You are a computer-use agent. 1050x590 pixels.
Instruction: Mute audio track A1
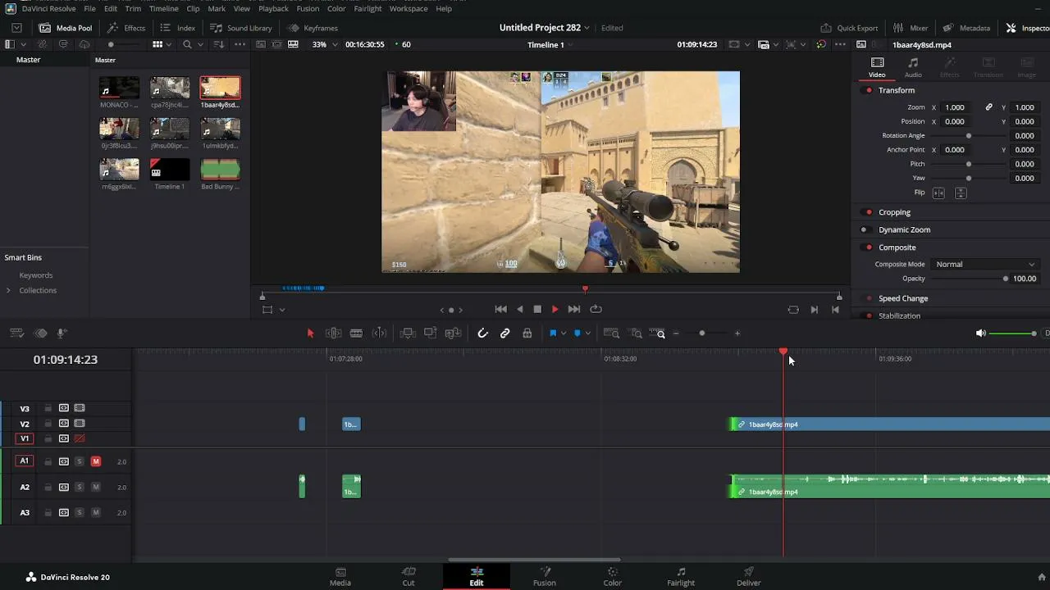point(96,461)
